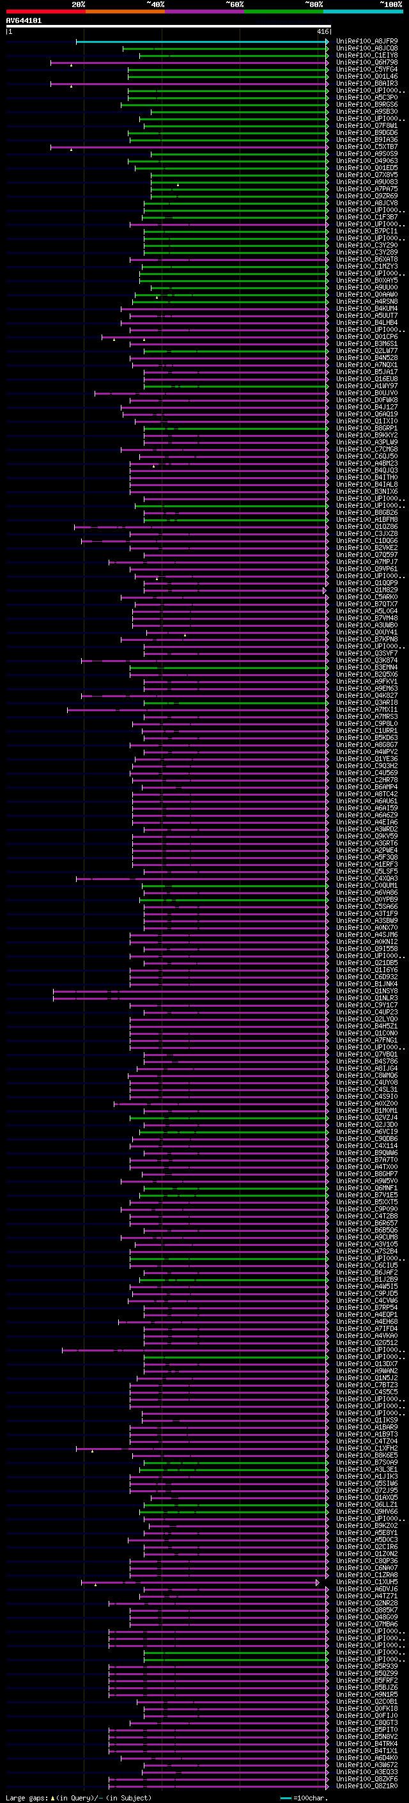Viewport: 409px width, 1803px height.
Task: Select the UniRef100_B4KUM4 label
Action: 367,309
